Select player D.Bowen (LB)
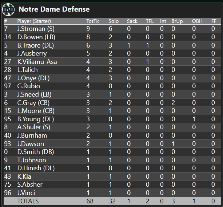 36,37
